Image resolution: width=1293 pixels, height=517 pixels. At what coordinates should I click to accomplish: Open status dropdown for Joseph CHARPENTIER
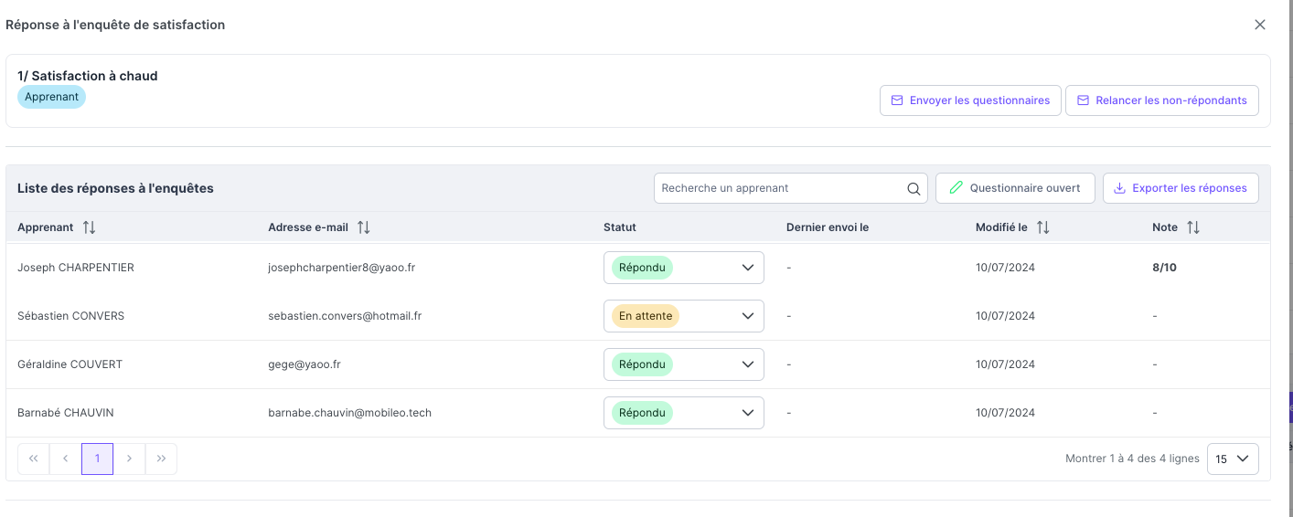tap(684, 268)
